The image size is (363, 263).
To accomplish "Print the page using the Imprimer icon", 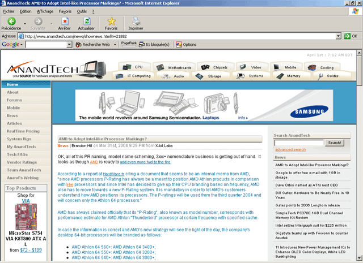I will tap(136, 21).
